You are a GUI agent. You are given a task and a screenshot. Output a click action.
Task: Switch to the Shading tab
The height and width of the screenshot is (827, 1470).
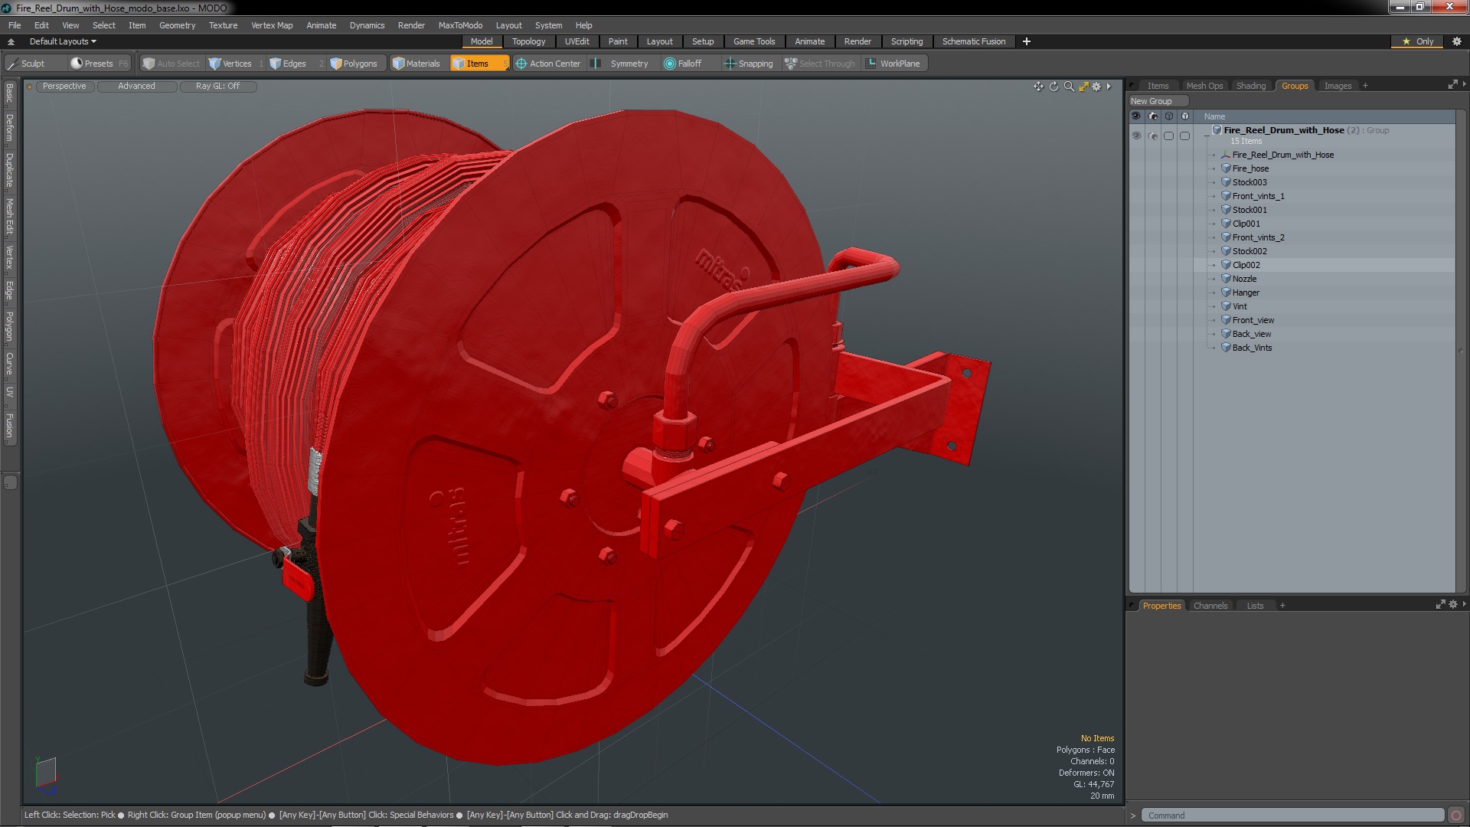coord(1250,86)
